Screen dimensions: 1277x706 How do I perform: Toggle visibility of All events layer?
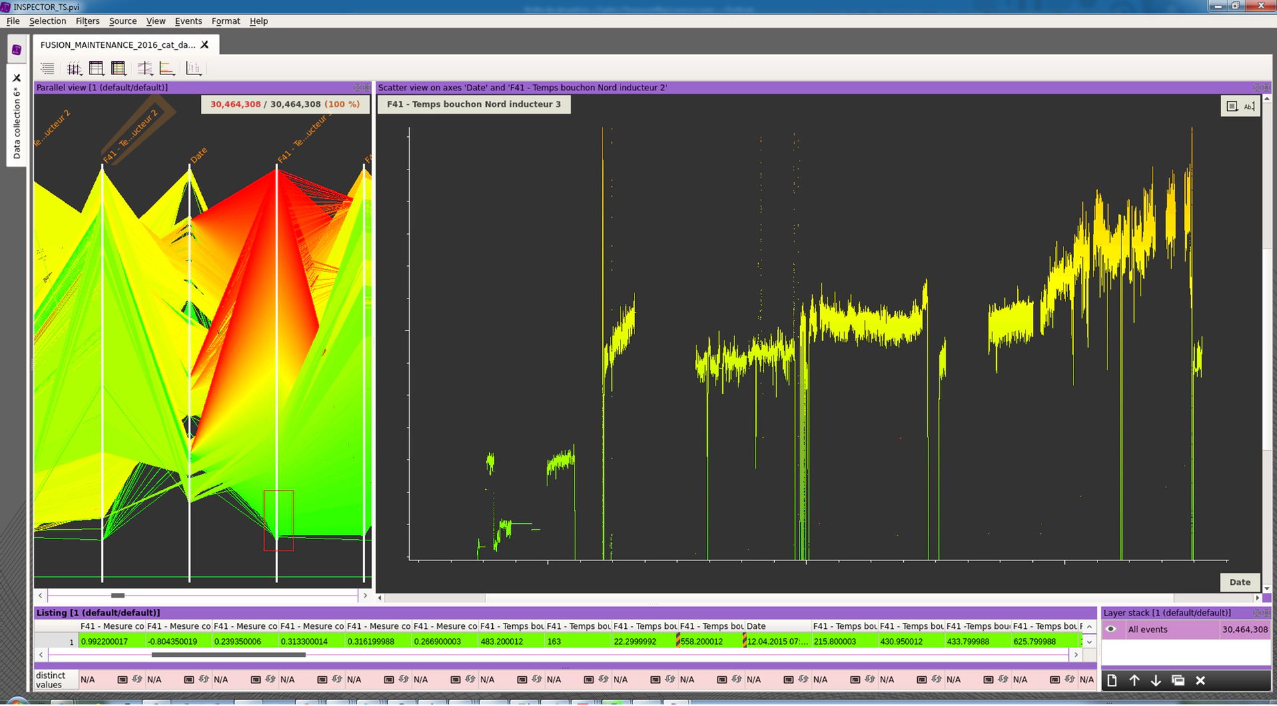[1111, 630]
